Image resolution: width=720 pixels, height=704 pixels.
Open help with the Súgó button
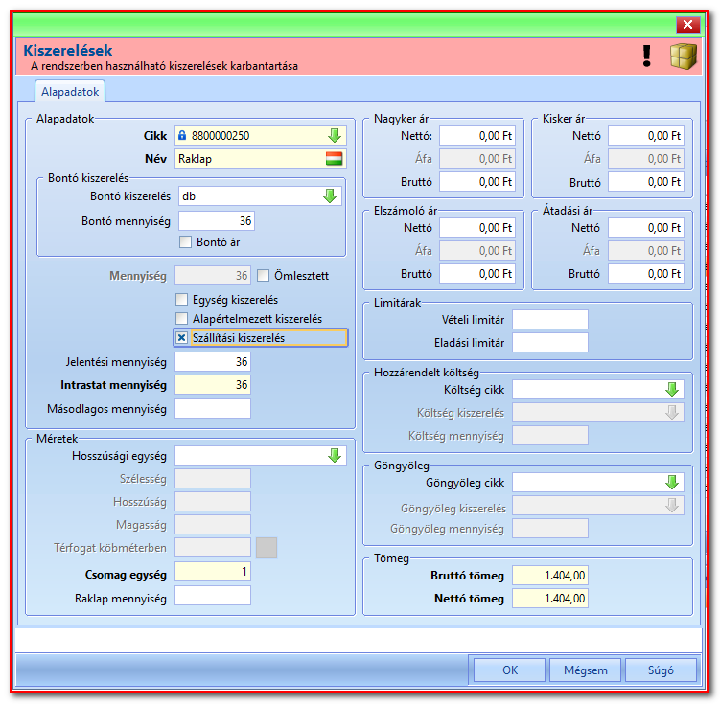[661, 670]
